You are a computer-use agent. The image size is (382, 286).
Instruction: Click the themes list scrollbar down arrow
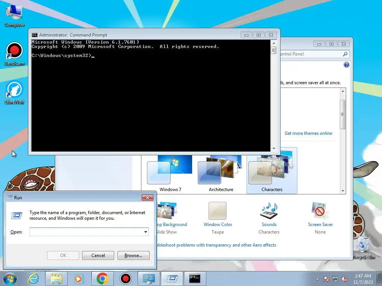(343, 191)
